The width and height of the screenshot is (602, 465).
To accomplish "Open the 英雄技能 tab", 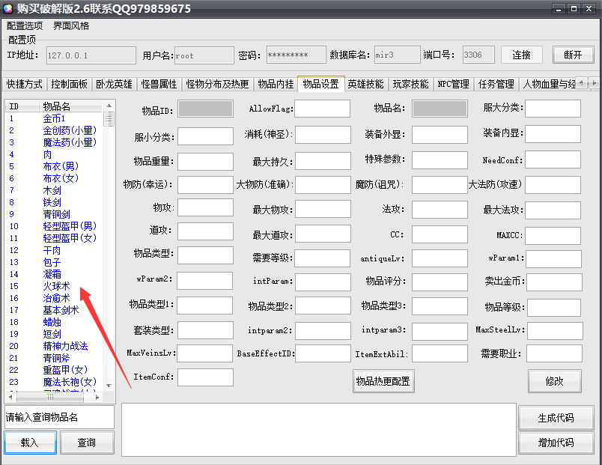I will coord(365,84).
